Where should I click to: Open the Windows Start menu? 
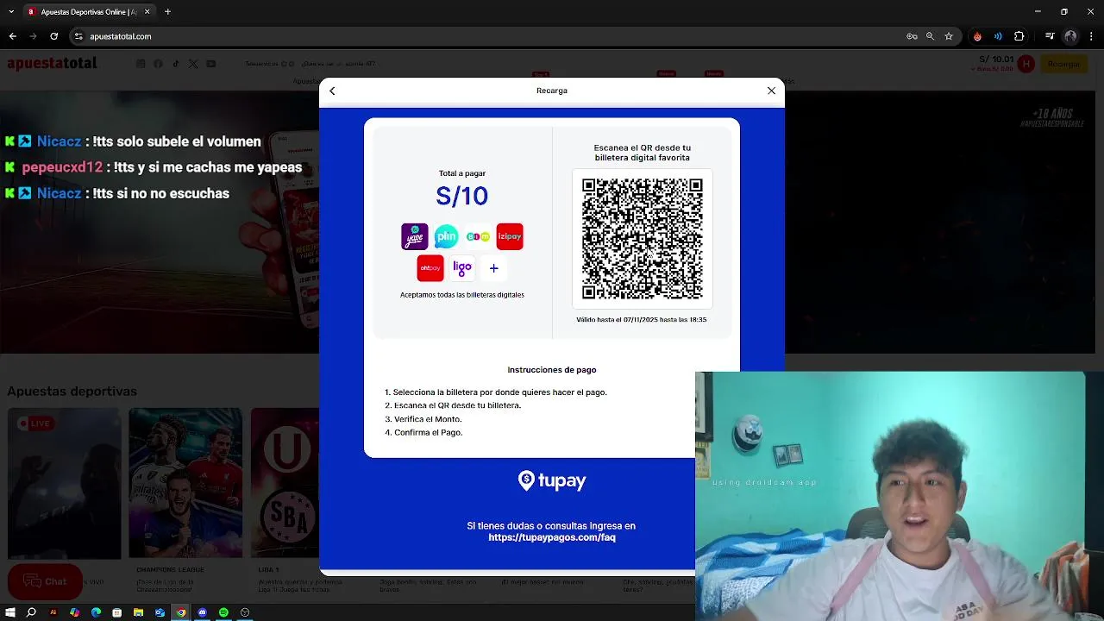(10, 612)
